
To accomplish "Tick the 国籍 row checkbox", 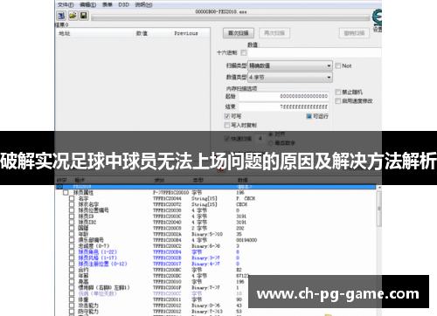I will [72, 228].
